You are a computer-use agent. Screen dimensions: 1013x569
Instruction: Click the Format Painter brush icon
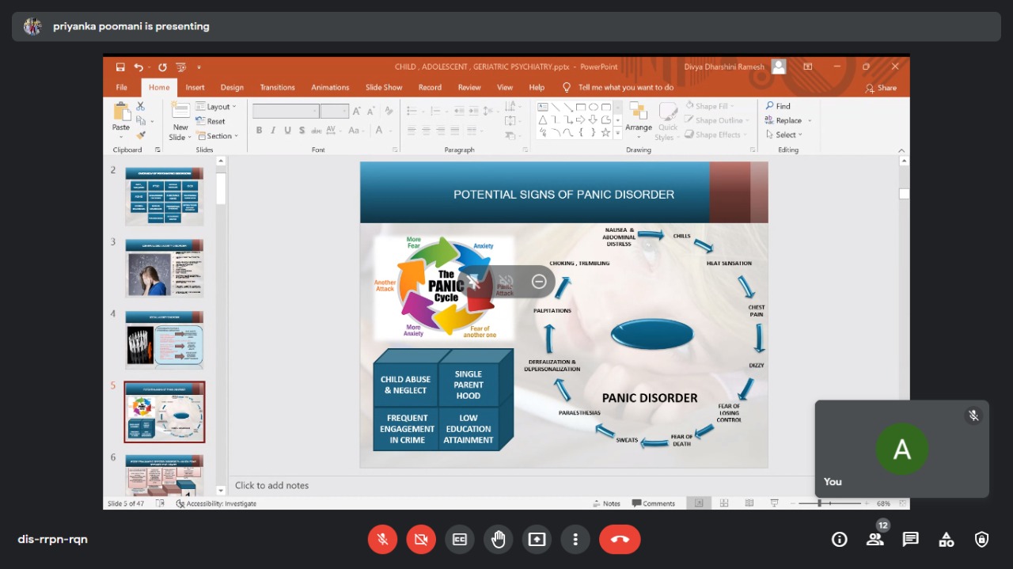pos(141,135)
